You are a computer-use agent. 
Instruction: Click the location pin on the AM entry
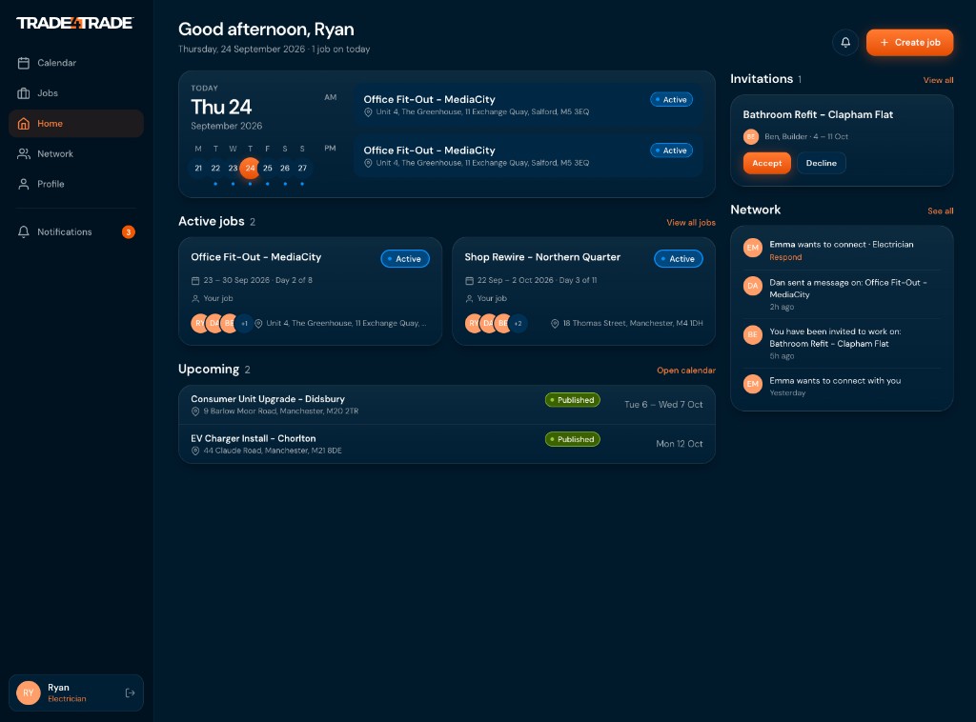368,112
